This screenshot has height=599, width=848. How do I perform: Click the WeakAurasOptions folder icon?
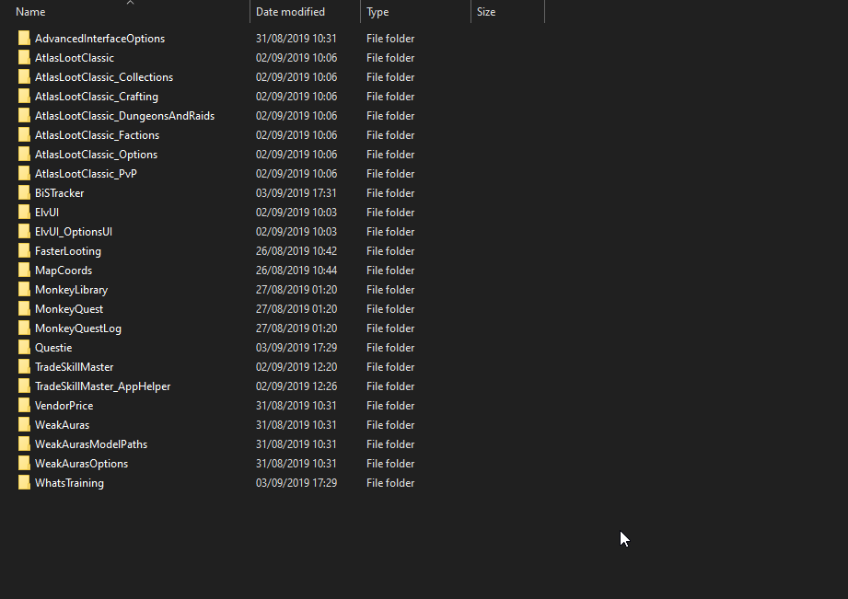click(24, 464)
